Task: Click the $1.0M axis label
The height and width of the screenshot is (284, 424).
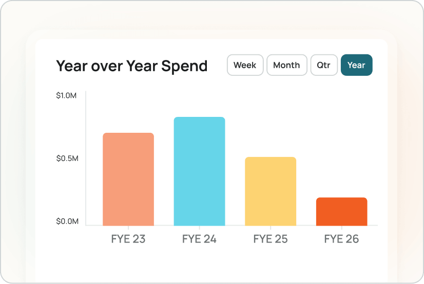Action: [x=67, y=95]
